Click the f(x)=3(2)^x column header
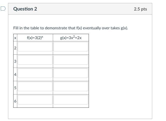Viewport: 166px width, 121px height. tap(35, 38)
